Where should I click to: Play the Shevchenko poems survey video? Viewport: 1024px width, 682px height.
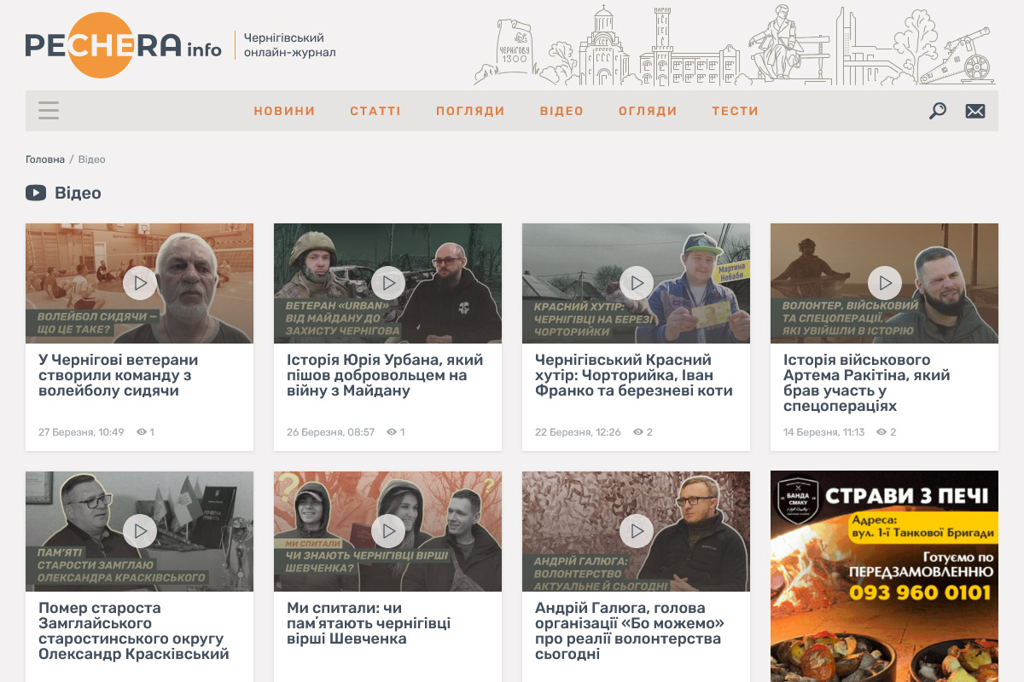pos(388,531)
